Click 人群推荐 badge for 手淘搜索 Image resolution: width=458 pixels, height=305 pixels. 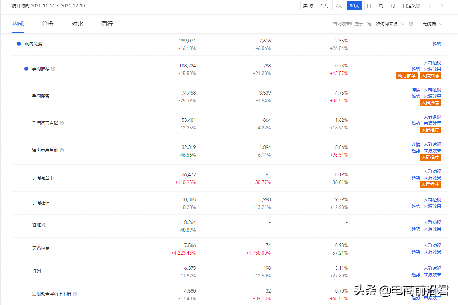point(430,103)
